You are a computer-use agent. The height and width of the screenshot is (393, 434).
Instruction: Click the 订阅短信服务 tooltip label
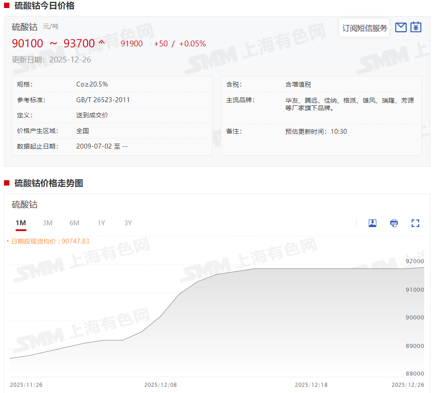364,28
